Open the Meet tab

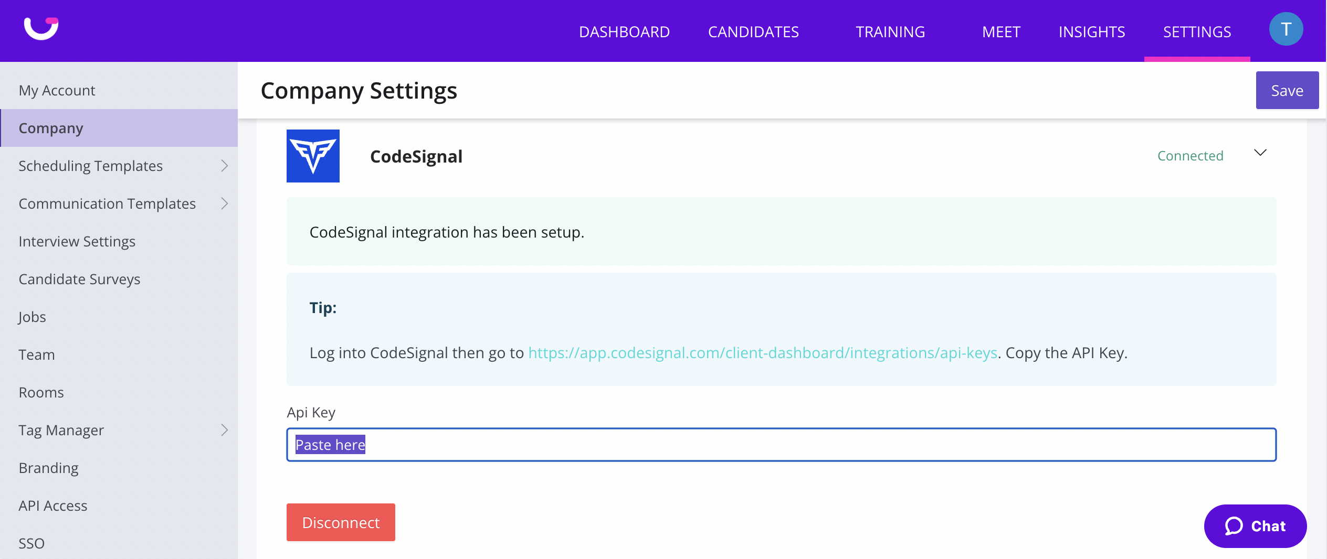pos(1001,31)
